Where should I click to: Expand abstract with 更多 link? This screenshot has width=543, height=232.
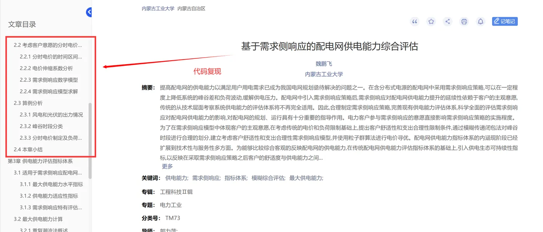coord(167,166)
